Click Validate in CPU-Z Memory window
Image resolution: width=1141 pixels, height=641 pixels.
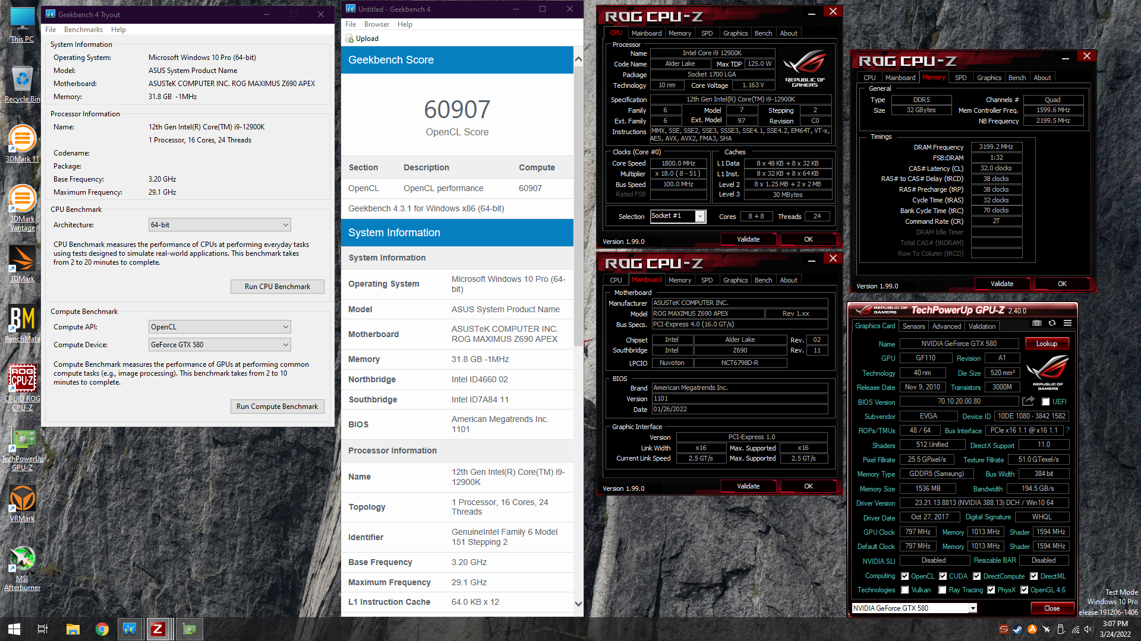click(x=1002, y=284)
